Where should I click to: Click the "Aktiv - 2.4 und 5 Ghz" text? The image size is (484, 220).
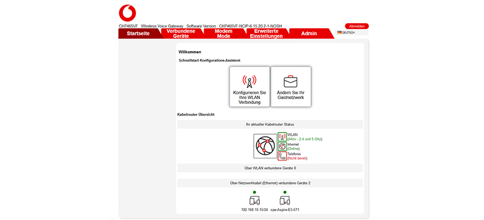[304, 139]
